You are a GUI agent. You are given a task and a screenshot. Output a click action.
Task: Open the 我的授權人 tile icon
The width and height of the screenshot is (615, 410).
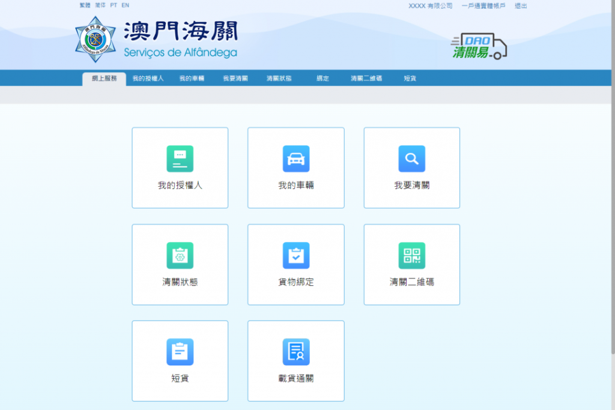180,158
